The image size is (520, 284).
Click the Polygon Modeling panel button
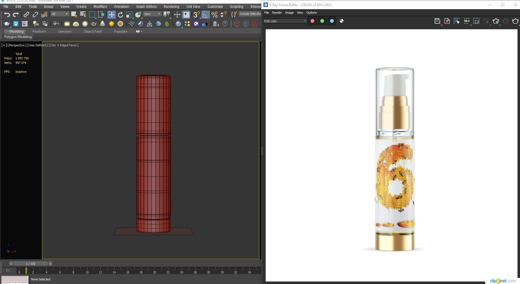(x=18, y=37)
